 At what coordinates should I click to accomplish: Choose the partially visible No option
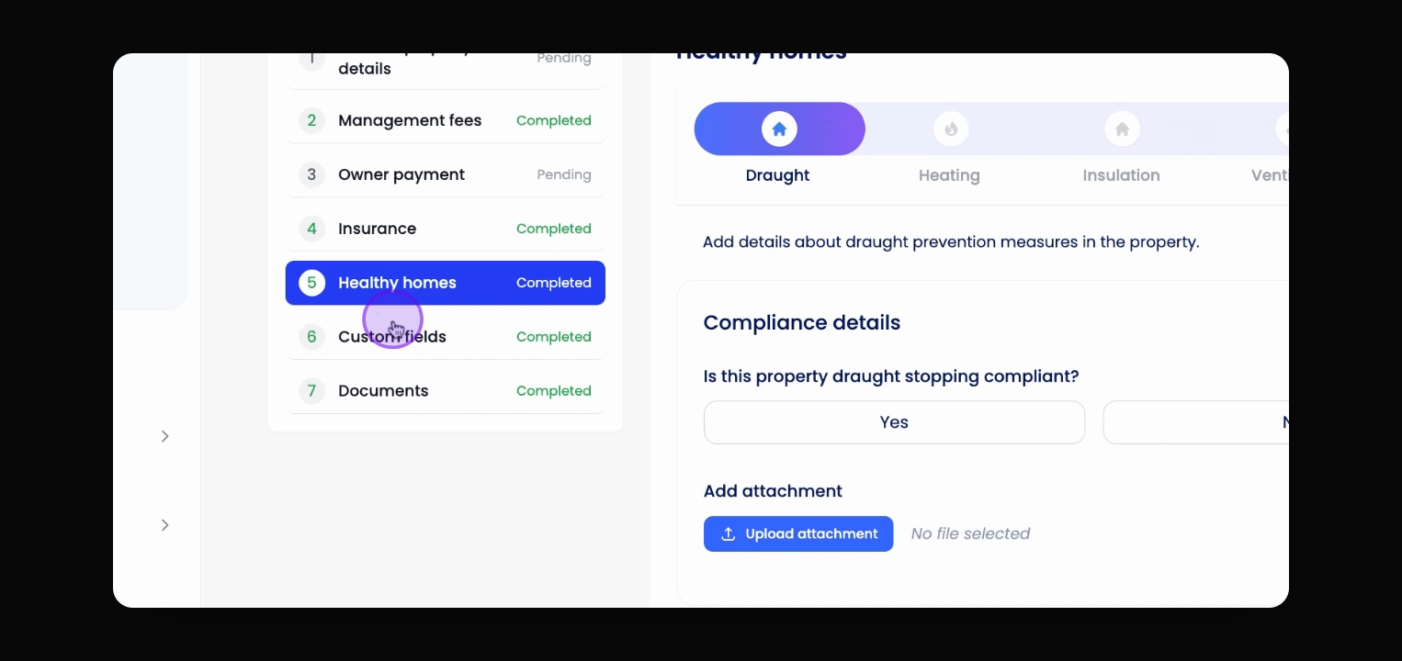1195,422
